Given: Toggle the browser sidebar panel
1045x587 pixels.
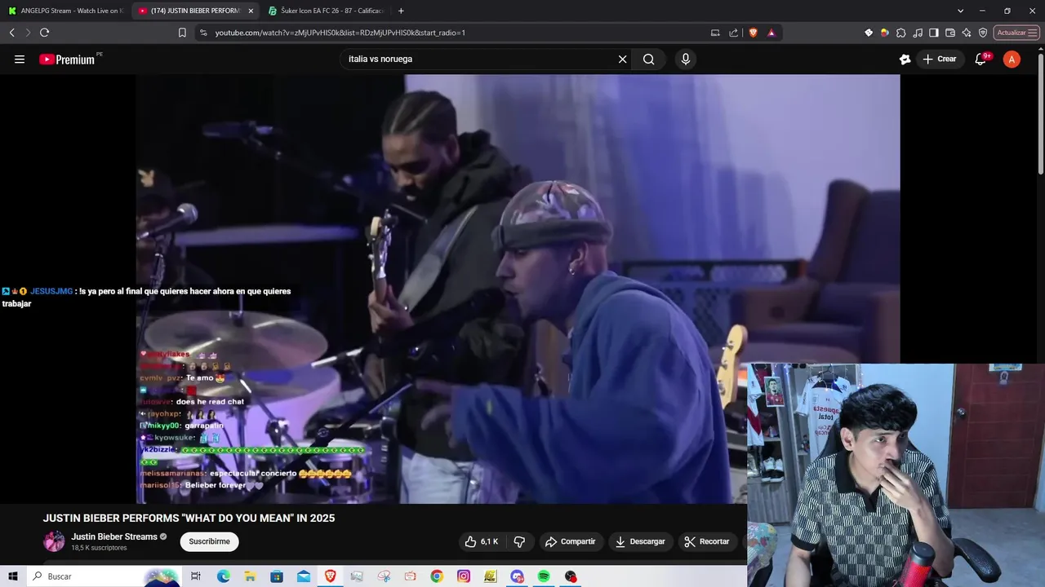Looking at the screenshot, I should click(x=934, y=33).
